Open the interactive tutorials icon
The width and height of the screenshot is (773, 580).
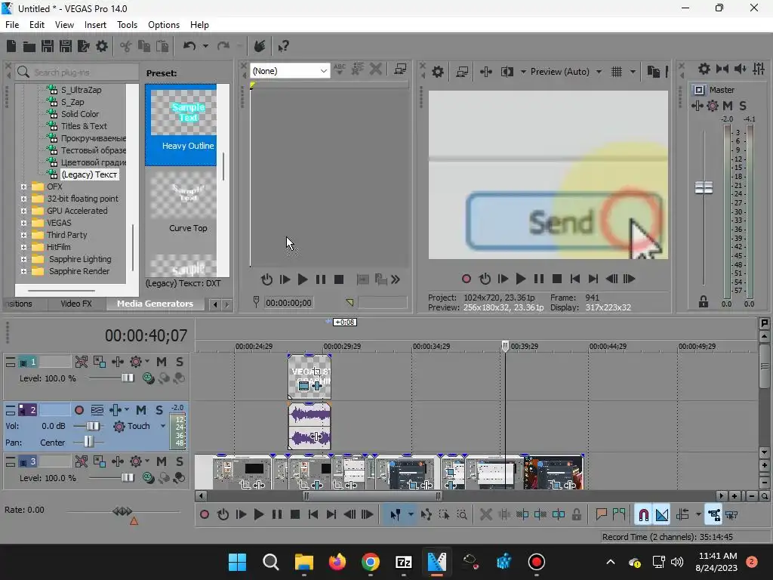[260, 46]
